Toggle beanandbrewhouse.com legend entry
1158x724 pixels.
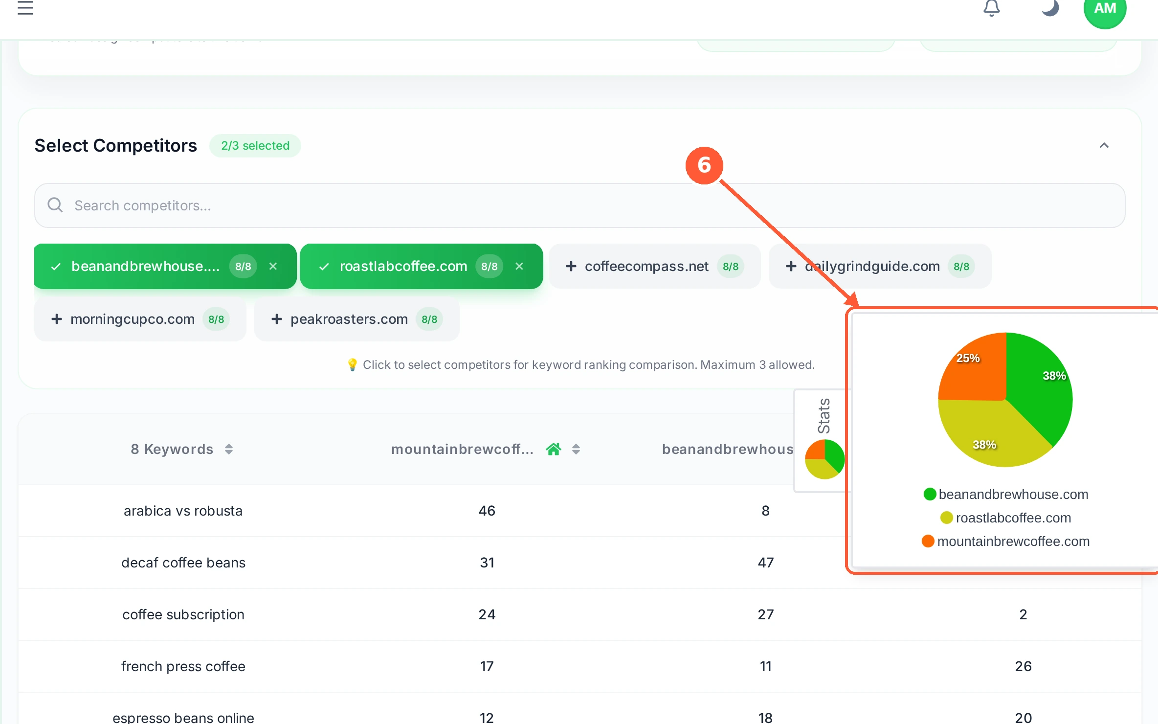click(1006, 494)
